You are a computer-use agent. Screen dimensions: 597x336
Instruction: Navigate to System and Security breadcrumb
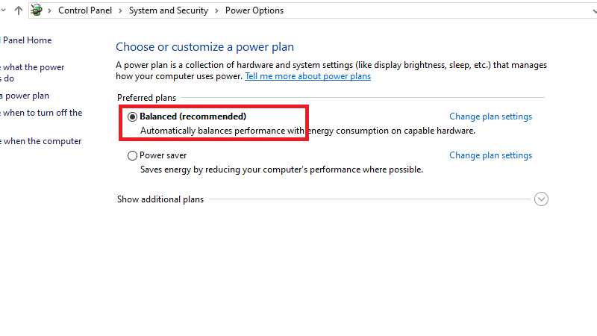click(170, 11)
